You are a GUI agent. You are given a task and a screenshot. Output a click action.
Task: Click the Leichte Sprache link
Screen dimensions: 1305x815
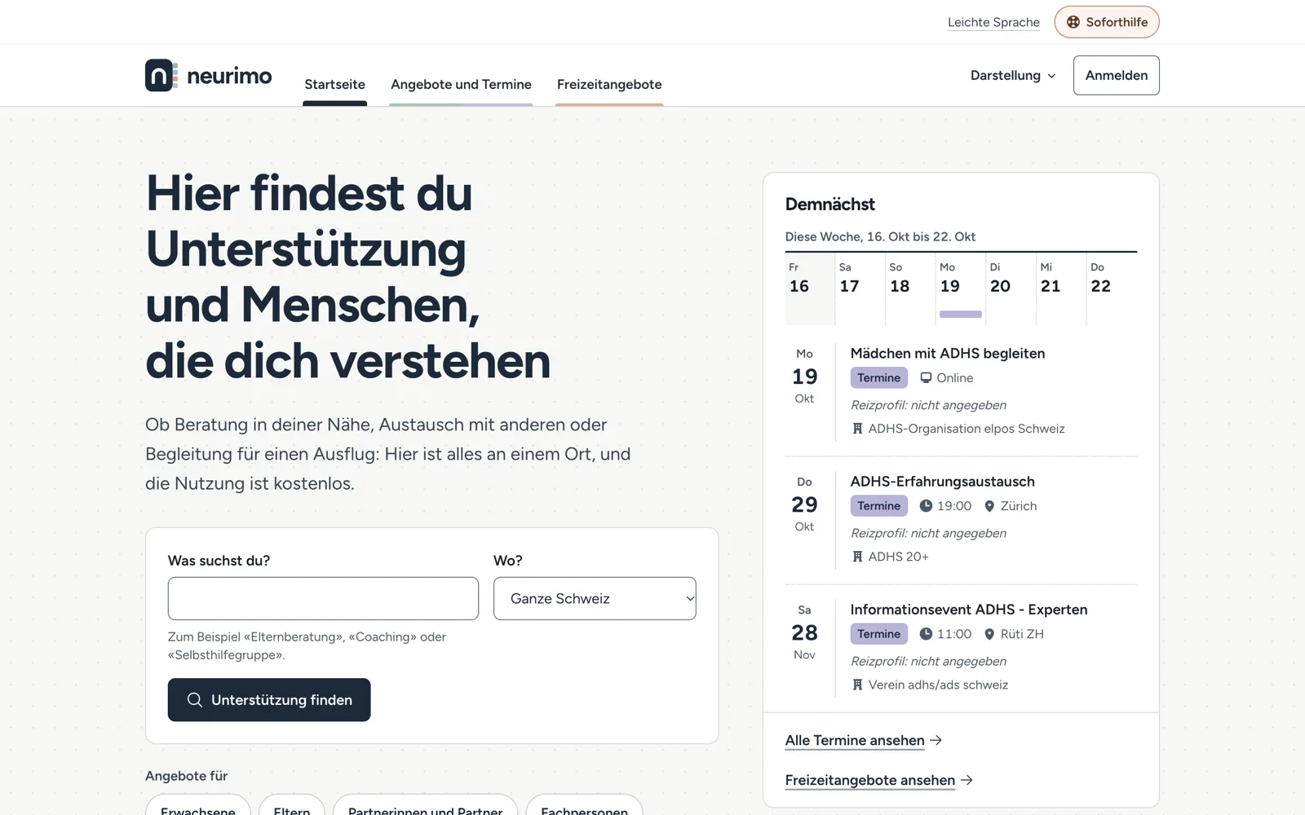(993, 22)
